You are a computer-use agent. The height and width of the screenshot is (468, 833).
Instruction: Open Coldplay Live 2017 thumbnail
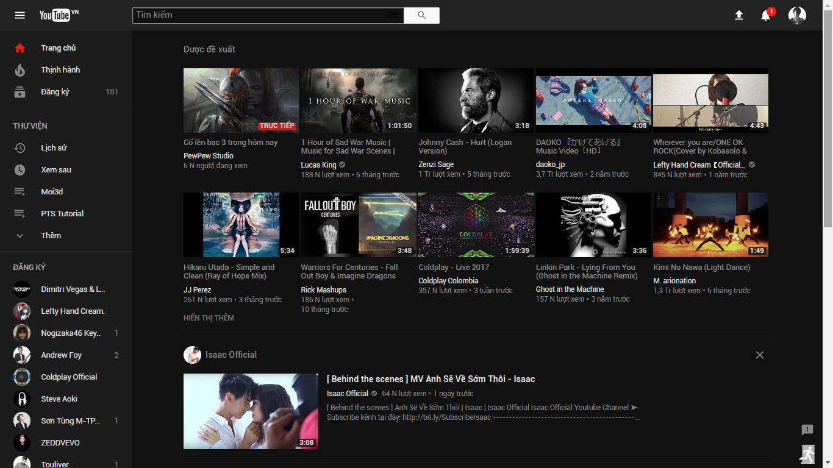(476, 225)
